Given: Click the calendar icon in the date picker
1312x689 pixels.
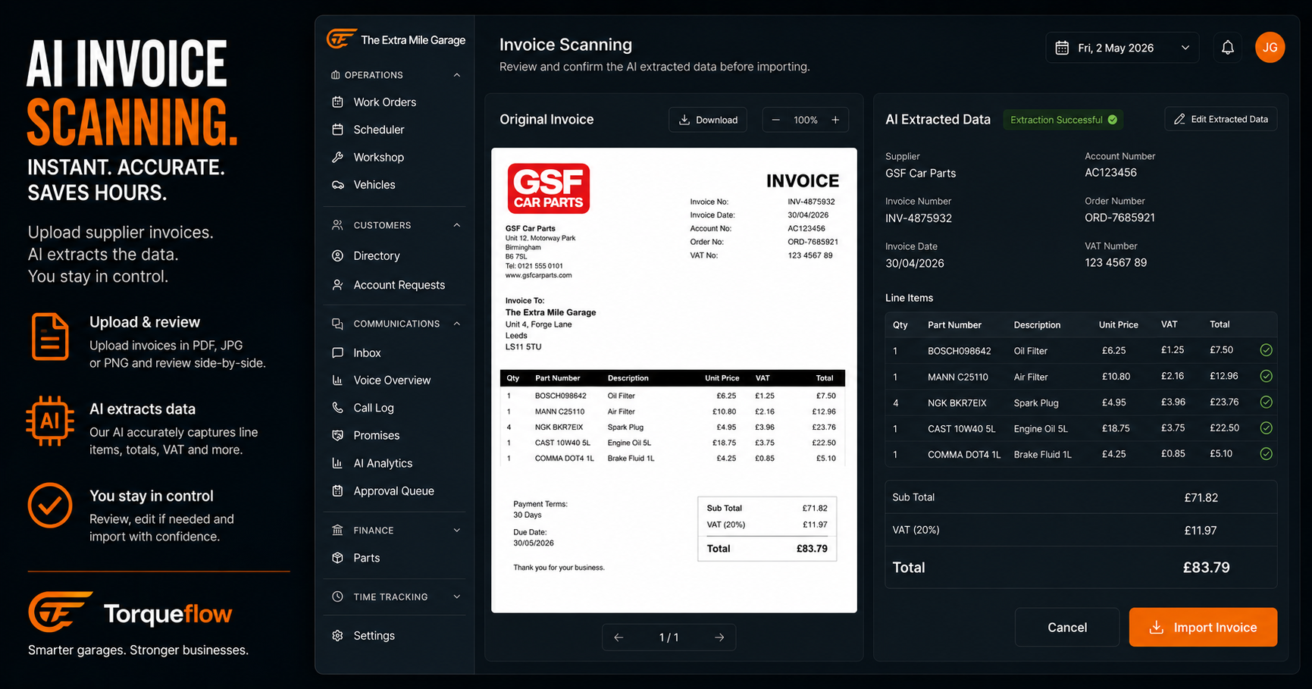Looking at the screenshot, I should coord(1062,48).
